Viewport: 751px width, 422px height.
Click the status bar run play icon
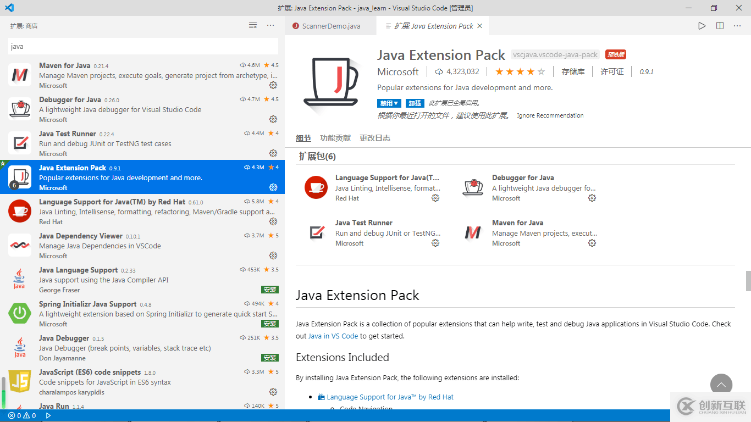[48, 416]
